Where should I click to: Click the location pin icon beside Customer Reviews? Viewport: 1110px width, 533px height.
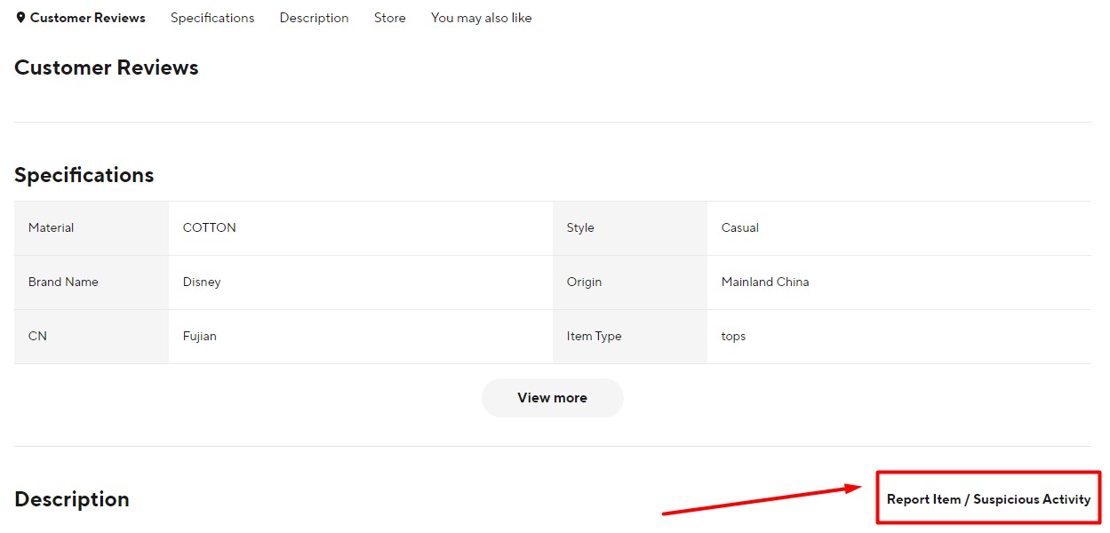tap(21, 17)
